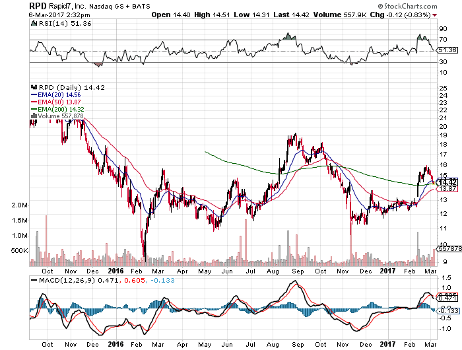Click the blue -0.133 histogram legend value
462x350 pixels.
pos(162,281)
